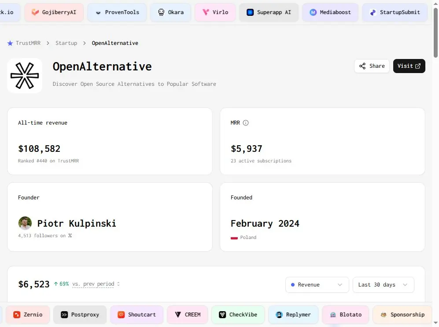The height and width of the screenshot is (327, 439).
Task: Click the external link icon in Visit
Action: point(418,66)
